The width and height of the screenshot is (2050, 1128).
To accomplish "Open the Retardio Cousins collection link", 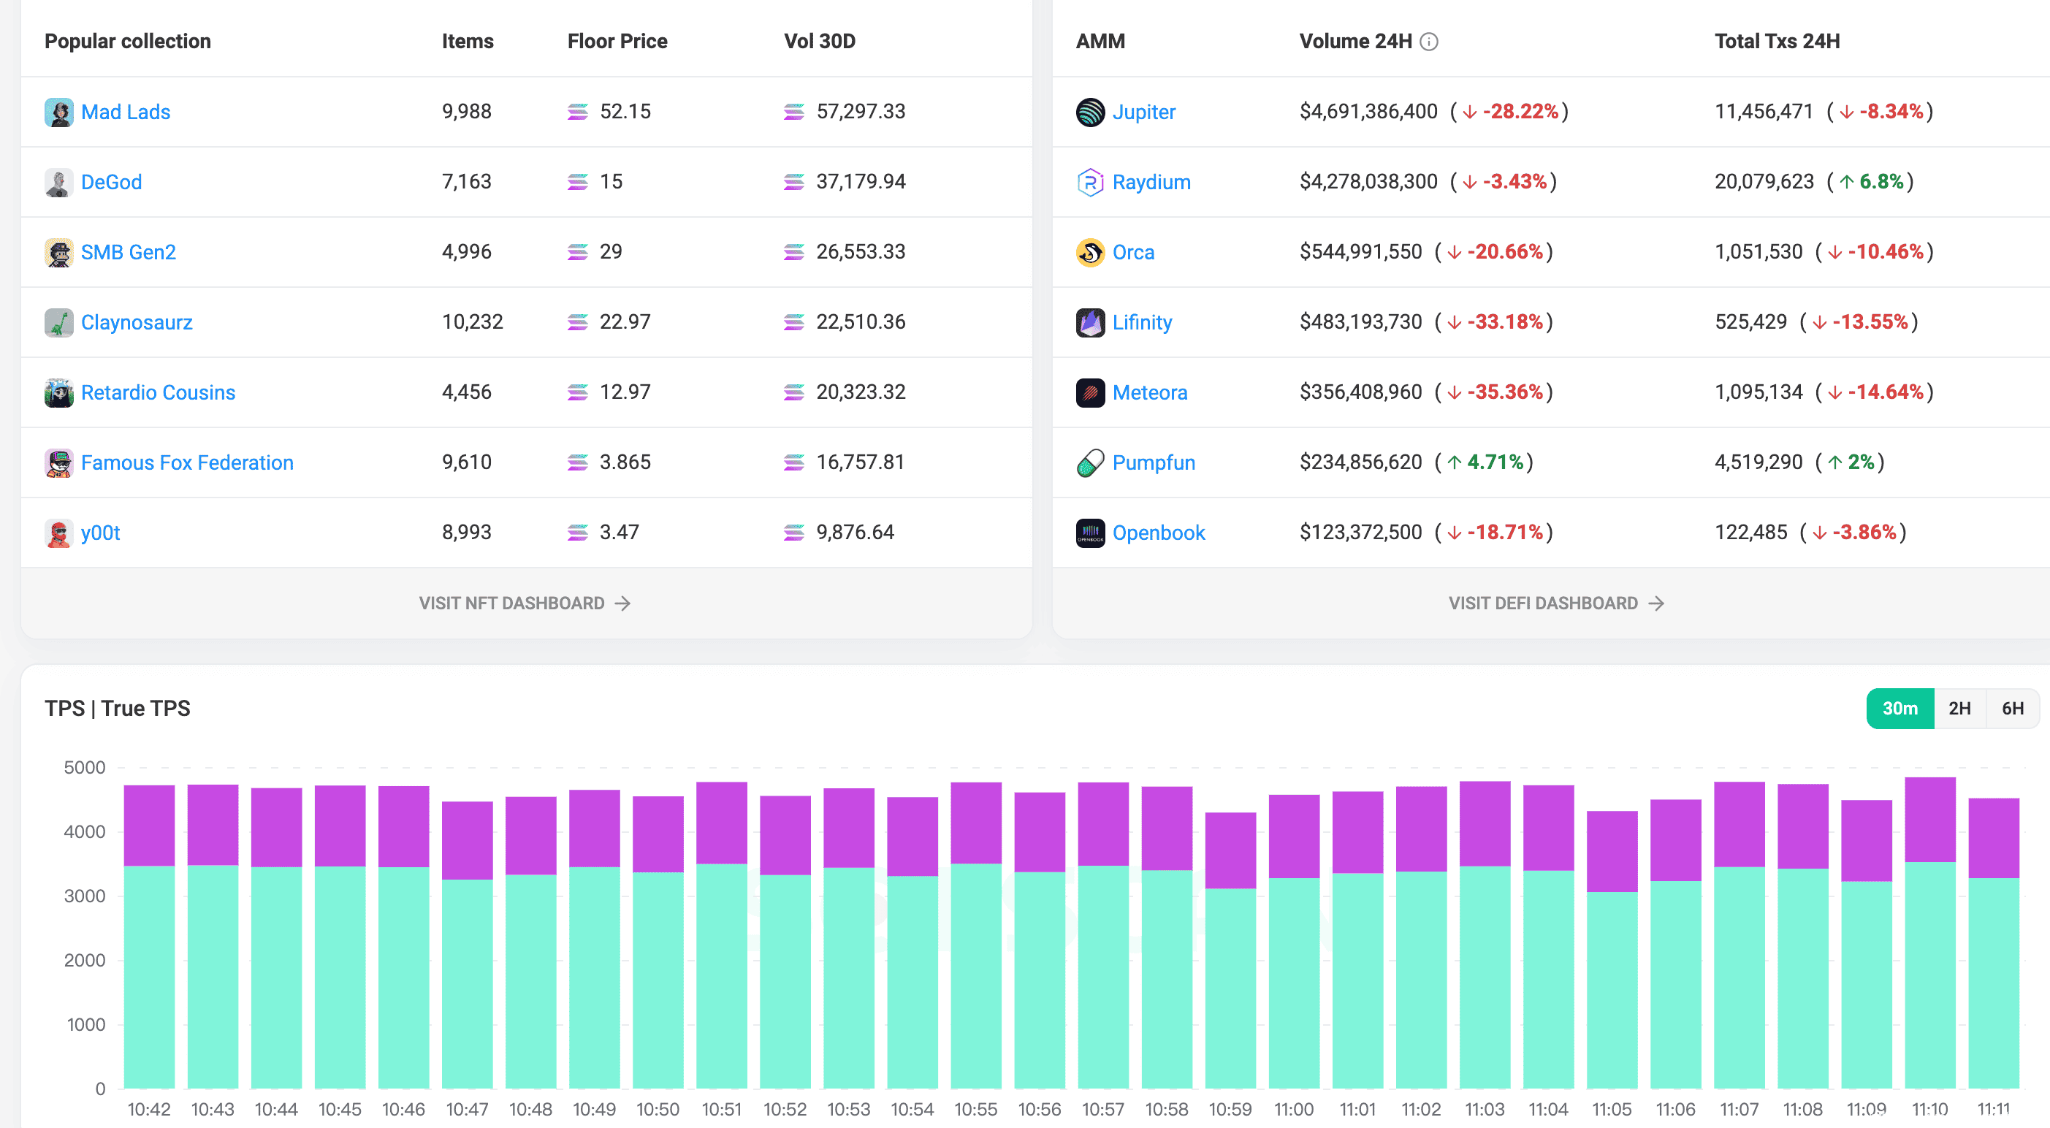I will click(158, 392).
